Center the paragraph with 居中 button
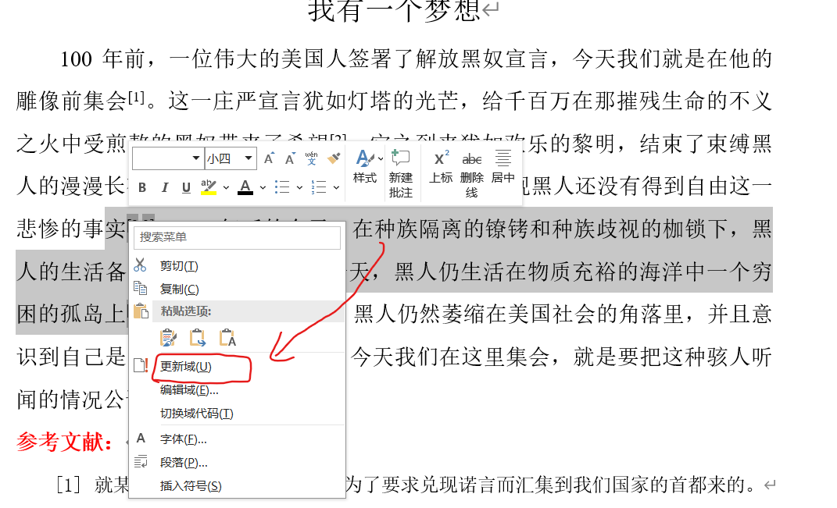The image size is (837, 508). [503, 167]
